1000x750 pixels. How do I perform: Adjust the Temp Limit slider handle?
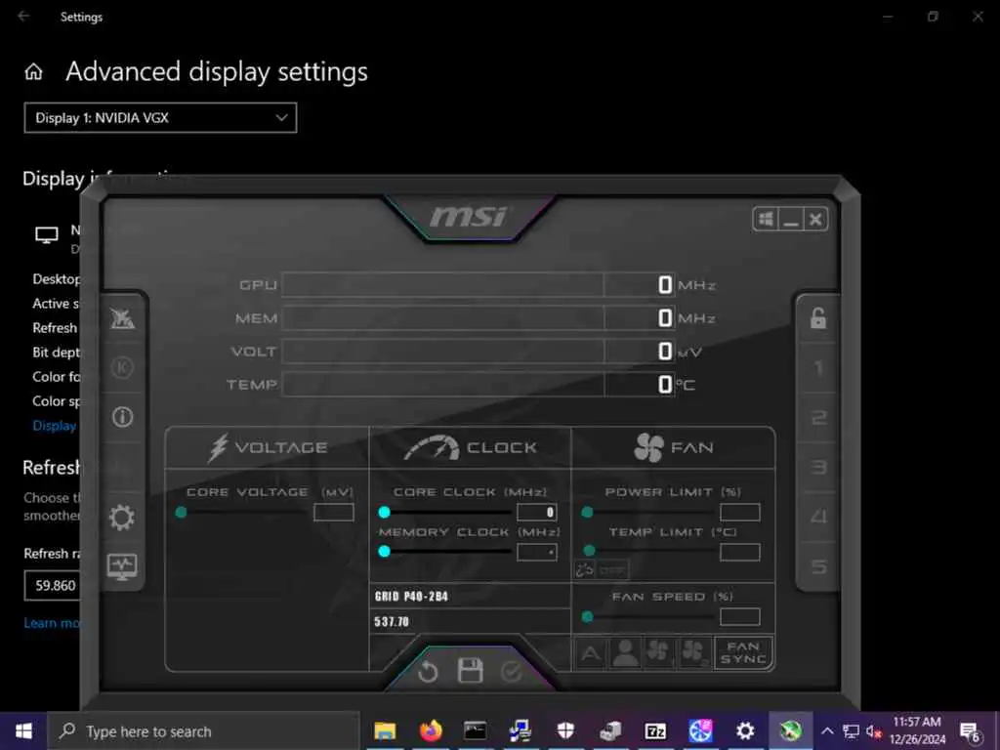coord(589,551)
